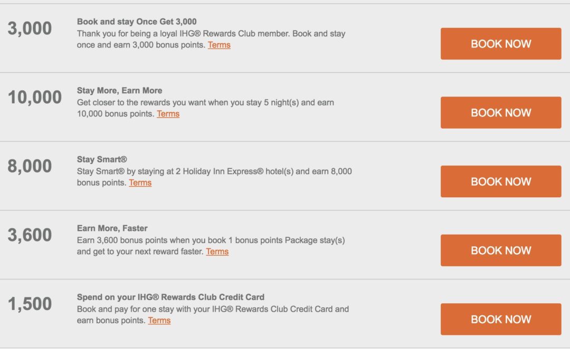Open Terms for the Stay Smart promotion
This screenshot has height=356, width=570.
click(x=140, y=183)
